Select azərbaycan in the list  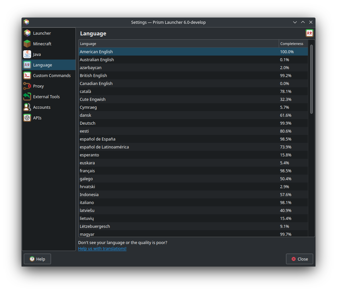tap(193, 68)
